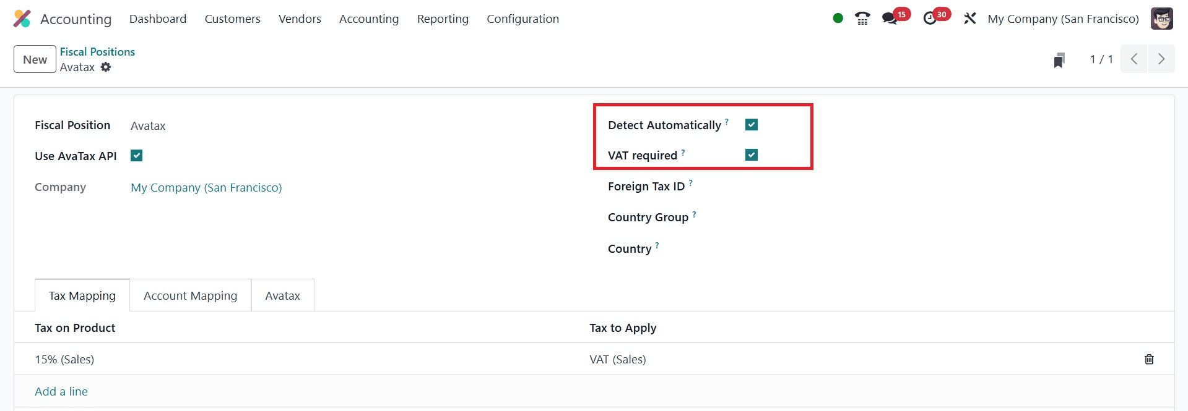Click Add a line link
Screen dimensions: 1188x411
(x=61, y=391)
